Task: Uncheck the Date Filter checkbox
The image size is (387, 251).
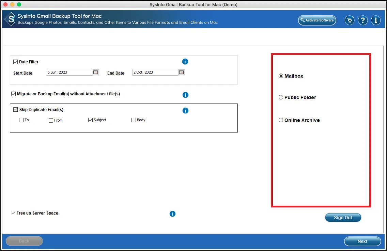Action: tap(16, 62)
